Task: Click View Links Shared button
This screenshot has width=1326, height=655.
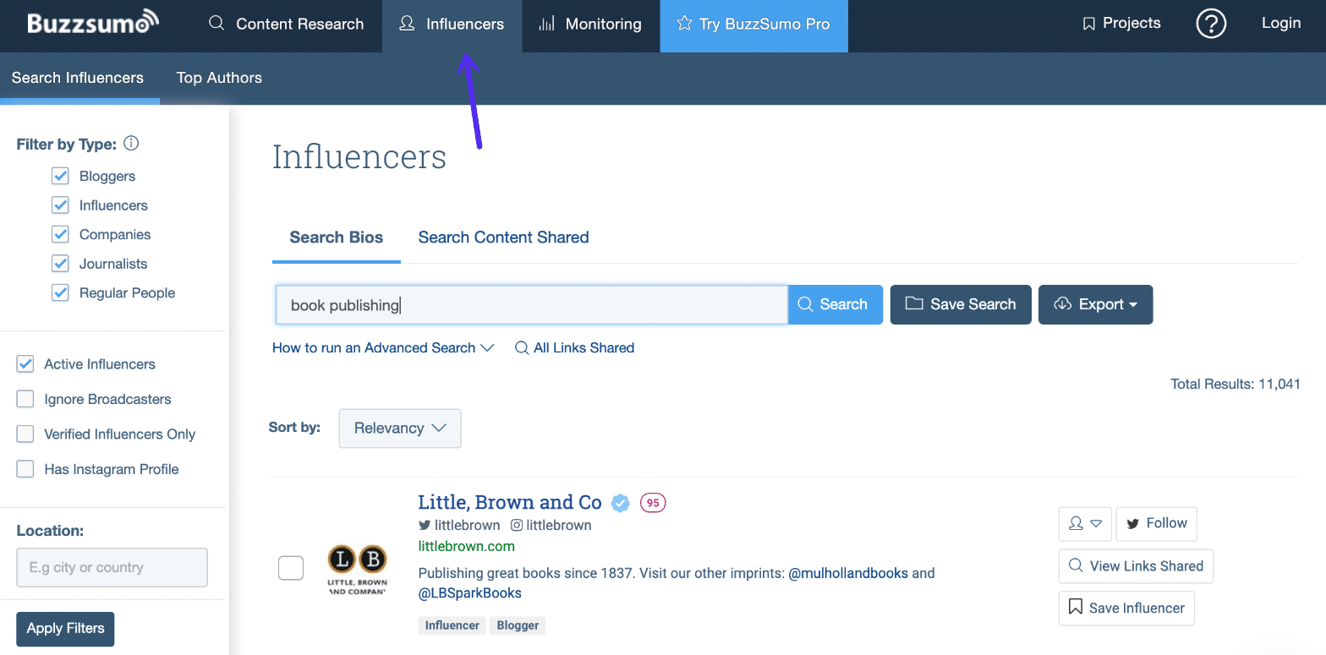Action: point(1136,566)
